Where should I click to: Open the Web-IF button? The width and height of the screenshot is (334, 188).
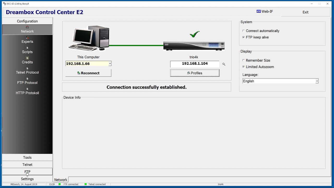(265, 12)
